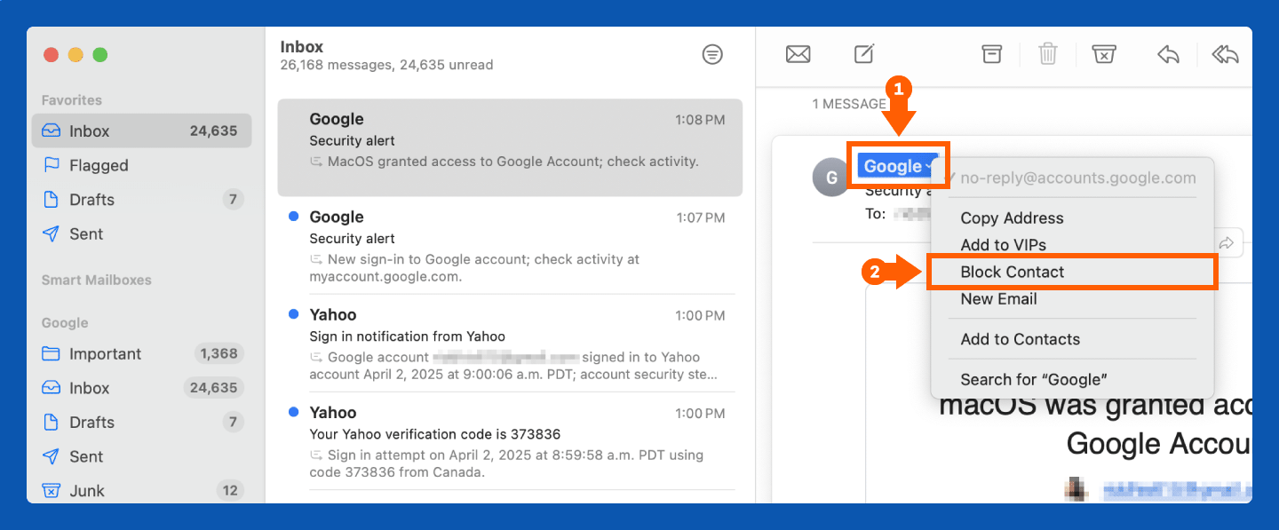Archive the selected message

(x=991, y=55)
